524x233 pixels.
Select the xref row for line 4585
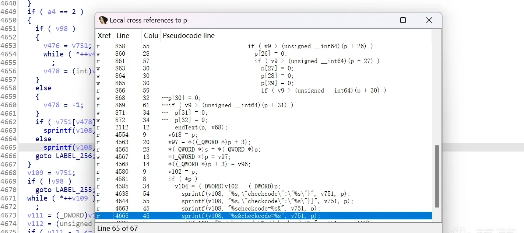tap(264, 186)
